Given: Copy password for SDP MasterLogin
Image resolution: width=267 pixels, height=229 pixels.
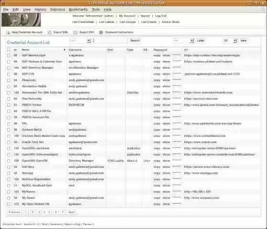Looking at the screenshot, I should click(x=157, y=55).
